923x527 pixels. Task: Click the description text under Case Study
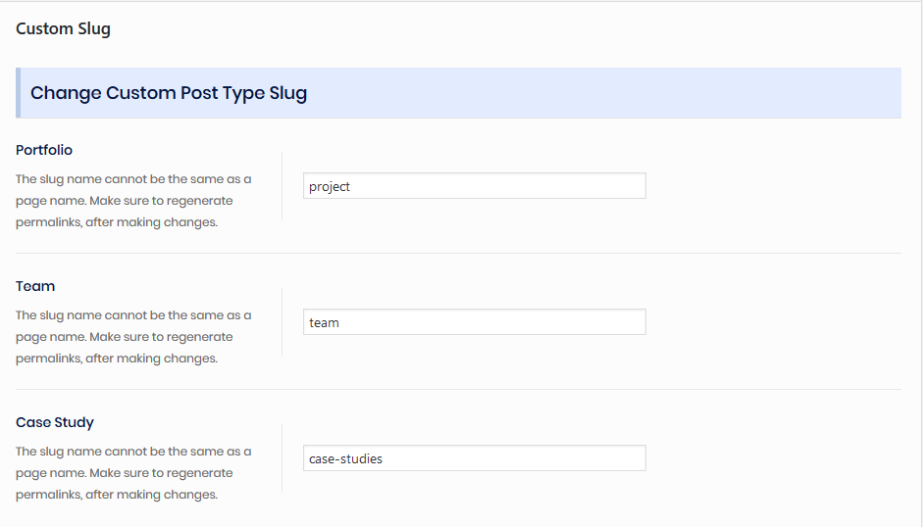click(x=133, y=473)
